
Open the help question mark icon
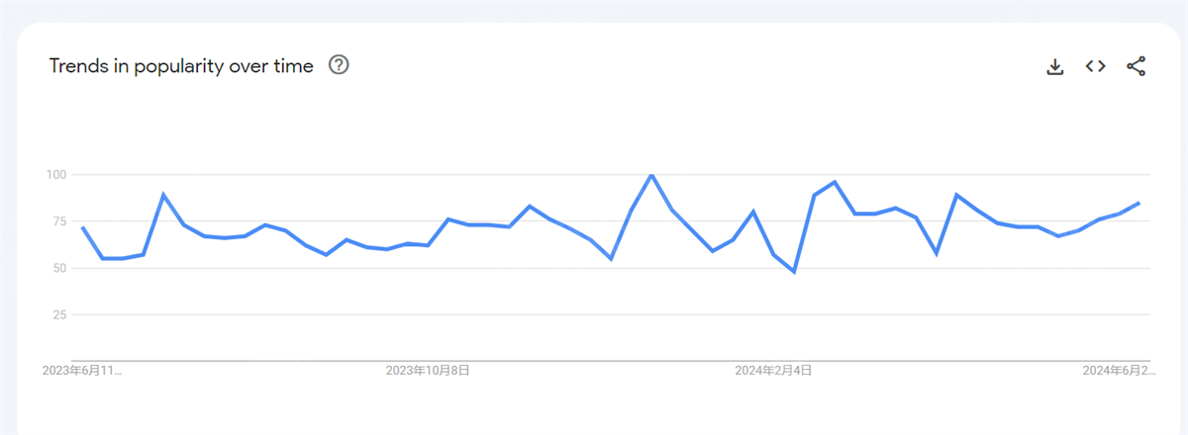tap(339, 66)
